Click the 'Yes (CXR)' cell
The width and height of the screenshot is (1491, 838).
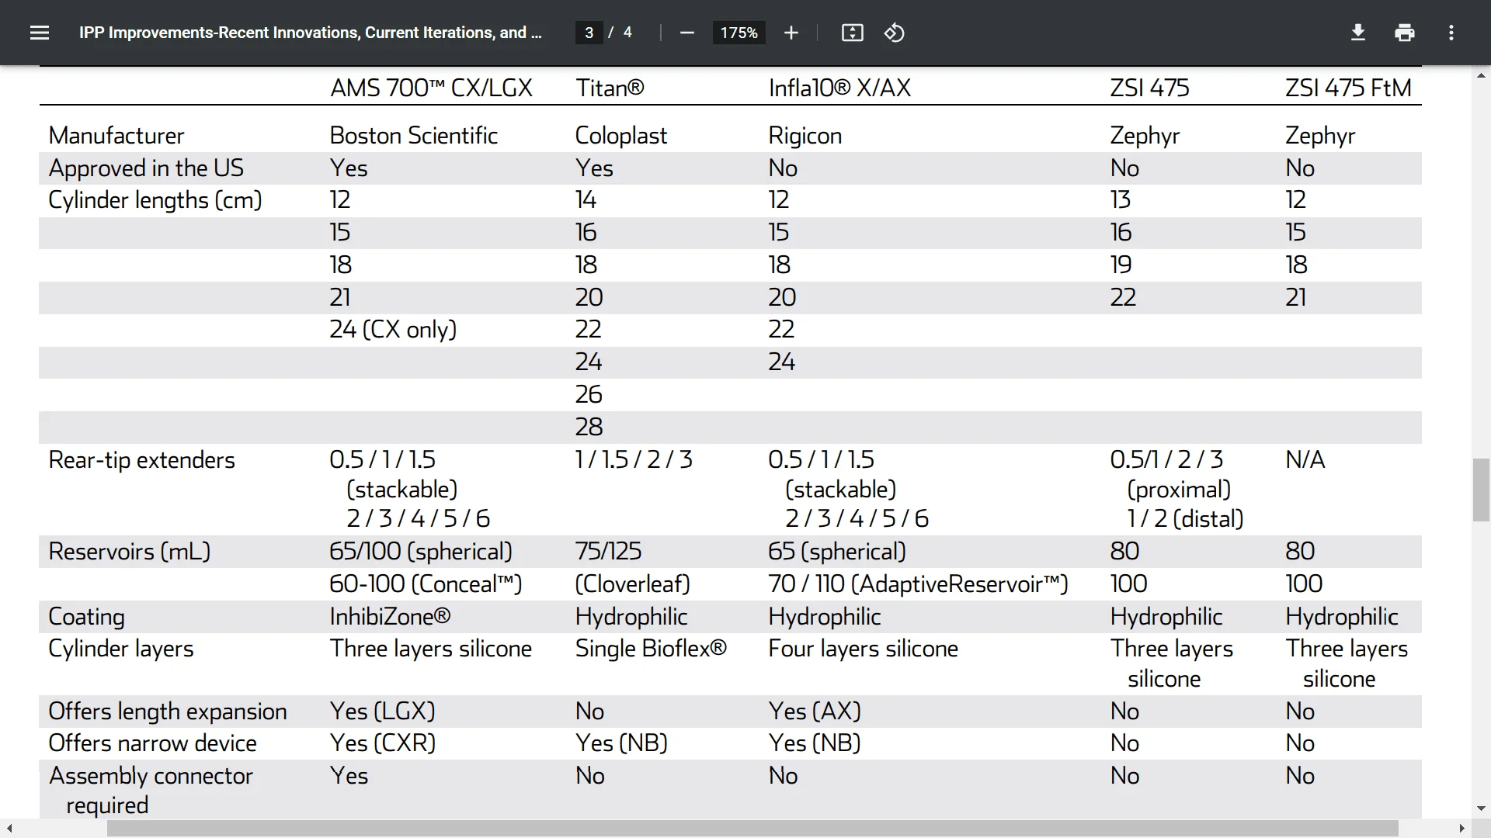pyautogui.click(x=383, y=743)
